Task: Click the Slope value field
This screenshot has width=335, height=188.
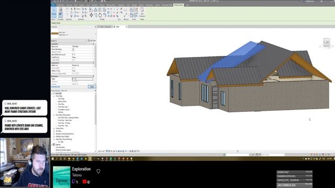Action: [83, 79]
